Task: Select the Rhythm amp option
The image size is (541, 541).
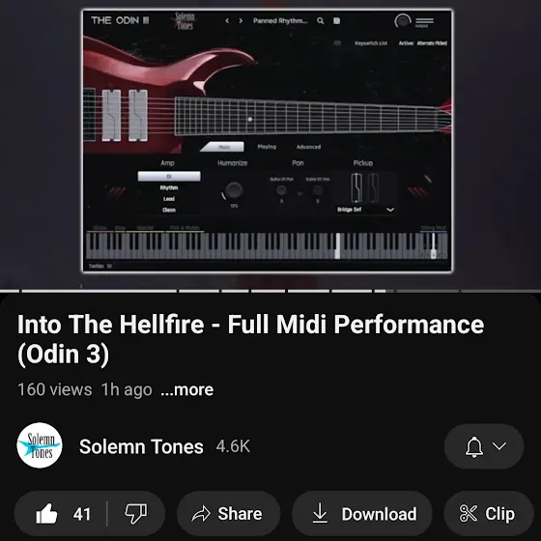Action: tap(169, 187)
